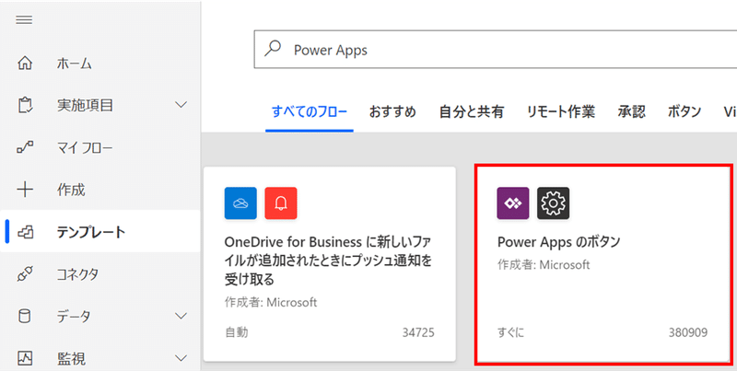Toggle the hamburger navigation menu
737x371 pixels.
pos(25,19)
